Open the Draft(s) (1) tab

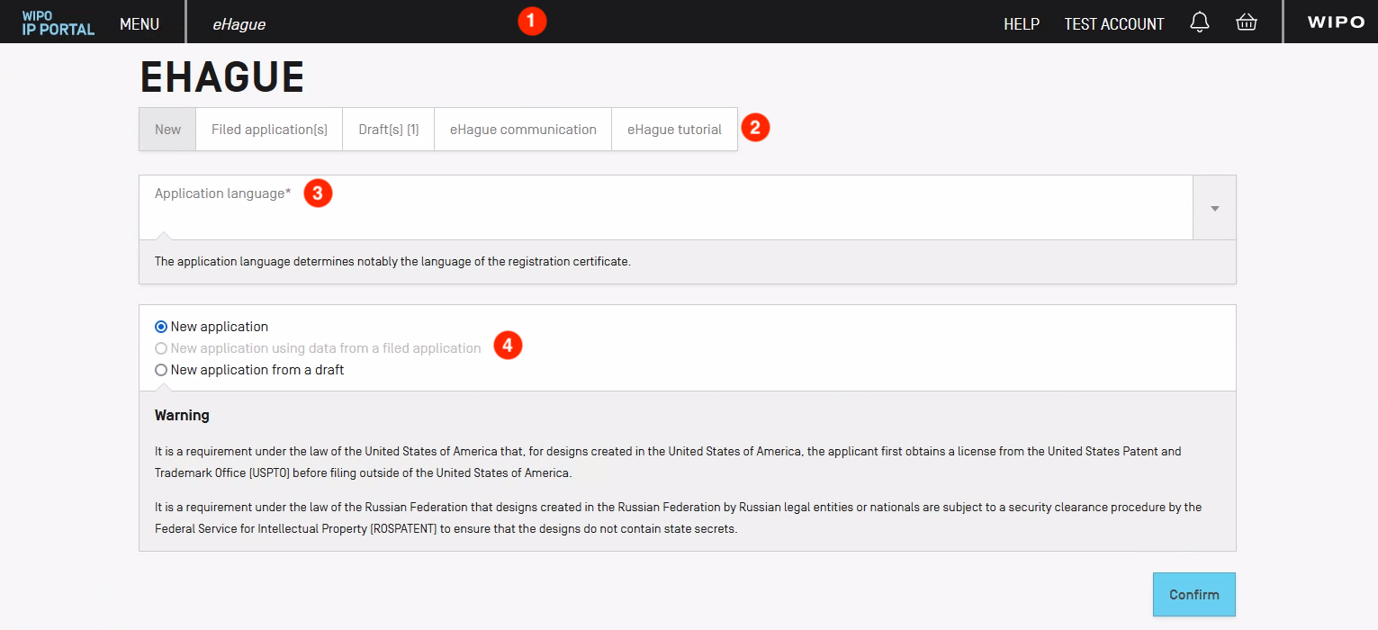tap(389, 130)
